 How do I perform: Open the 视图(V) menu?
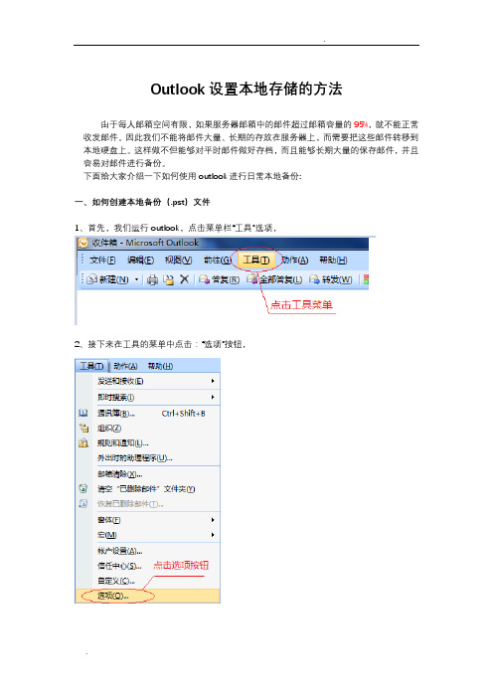click(x=178, y=260)
